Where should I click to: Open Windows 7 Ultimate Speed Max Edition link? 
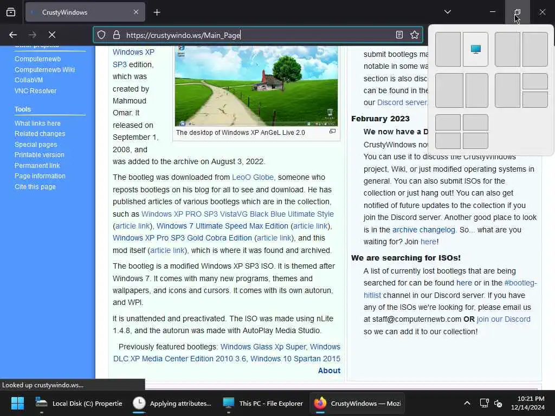click(x=222, y=226)
